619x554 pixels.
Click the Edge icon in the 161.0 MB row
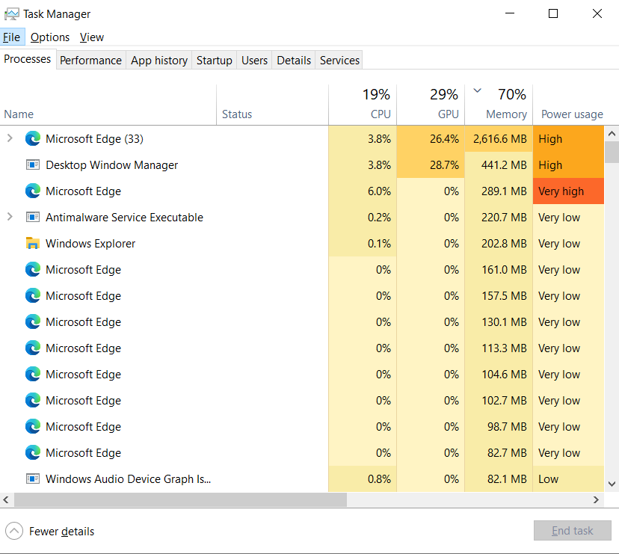pos(33,270)
